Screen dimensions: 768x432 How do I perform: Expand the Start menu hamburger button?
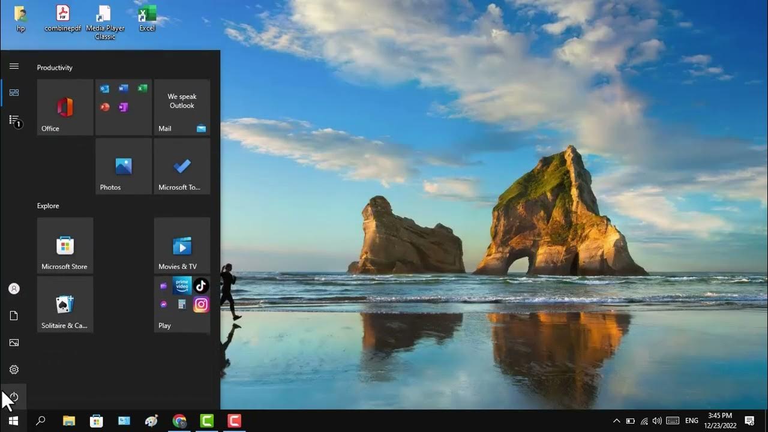tap(14, 66)
